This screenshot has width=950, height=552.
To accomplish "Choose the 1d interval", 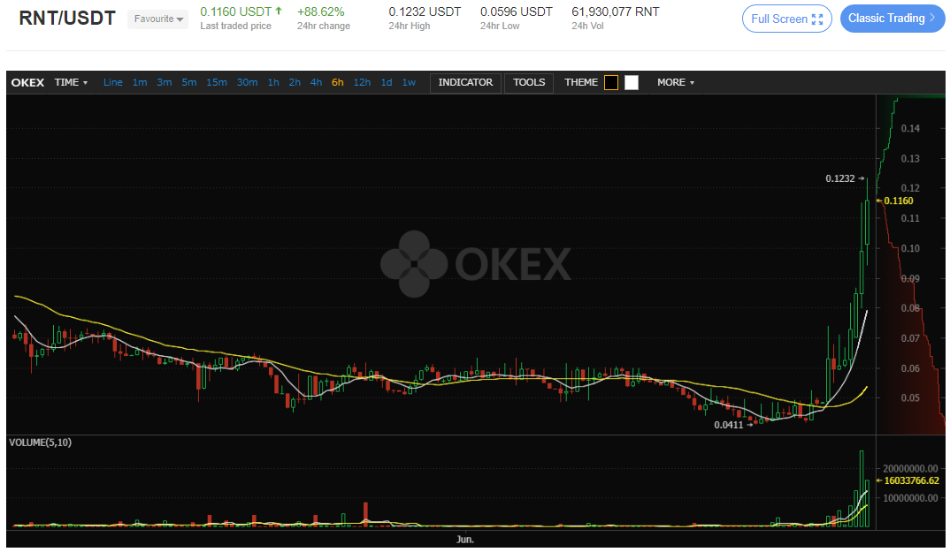I will click(387, 82).
